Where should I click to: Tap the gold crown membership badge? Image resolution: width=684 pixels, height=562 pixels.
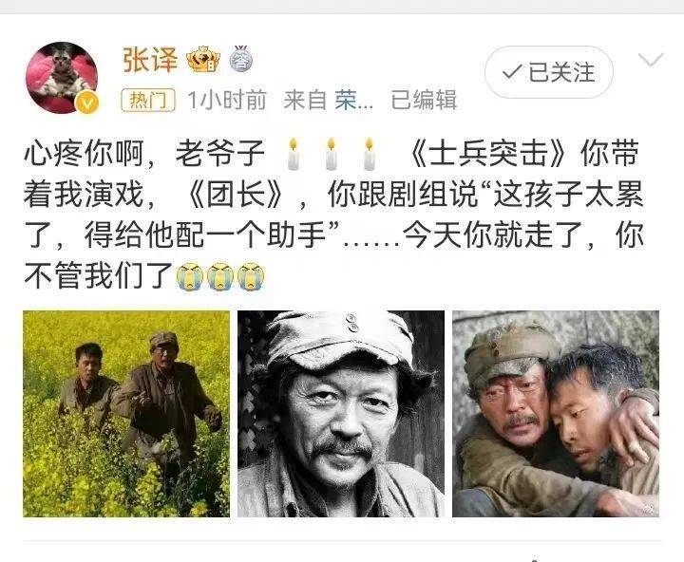[203, 59]
